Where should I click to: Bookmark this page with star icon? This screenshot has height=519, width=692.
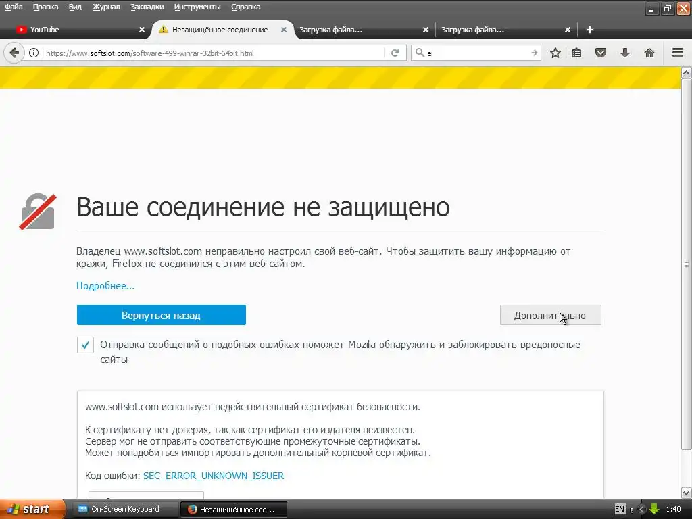pos(555,53)
